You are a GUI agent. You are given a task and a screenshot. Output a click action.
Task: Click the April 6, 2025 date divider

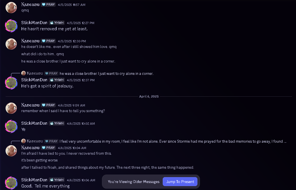click(x=149, y=96)
